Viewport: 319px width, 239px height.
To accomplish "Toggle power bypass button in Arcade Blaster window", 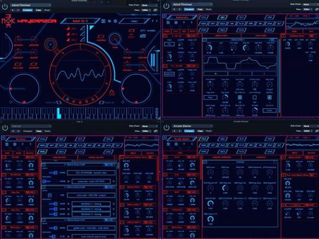I will coord(167,126).
